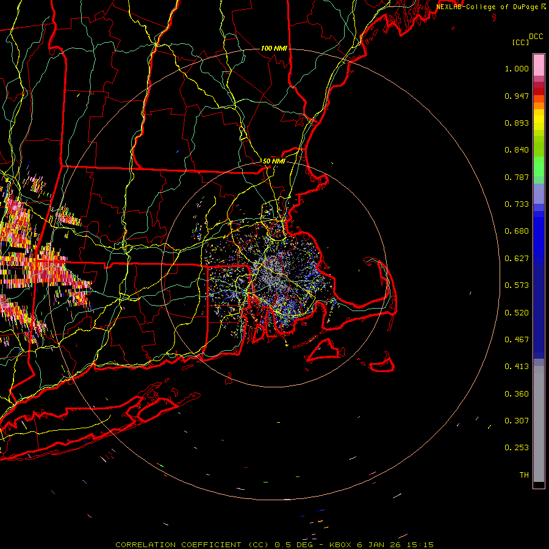Viewport: 549px width, 549px height.
Task: Click the gray clutter at radar center
Action: pos(271,271)
